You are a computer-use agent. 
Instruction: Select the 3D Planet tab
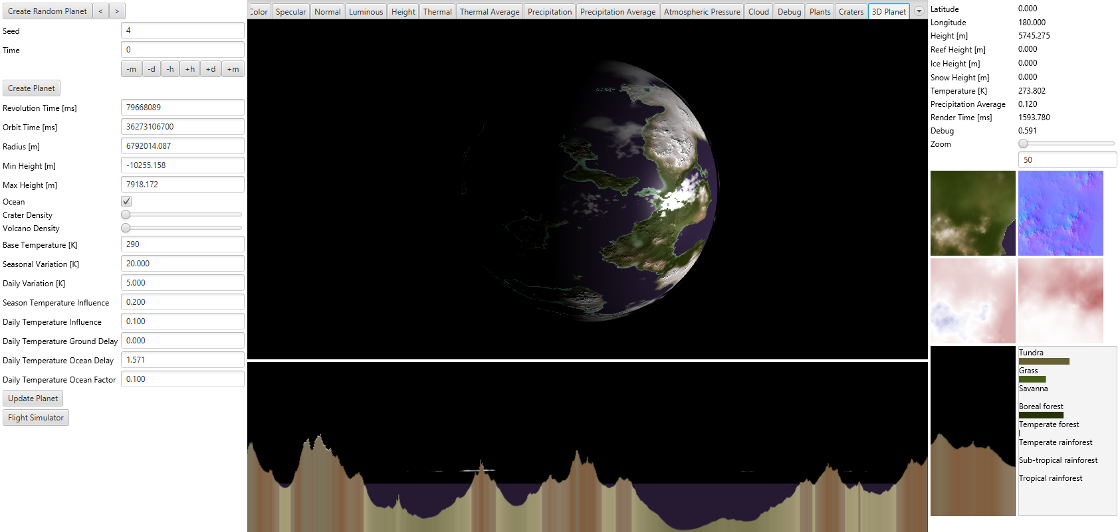tap(889, 12)
